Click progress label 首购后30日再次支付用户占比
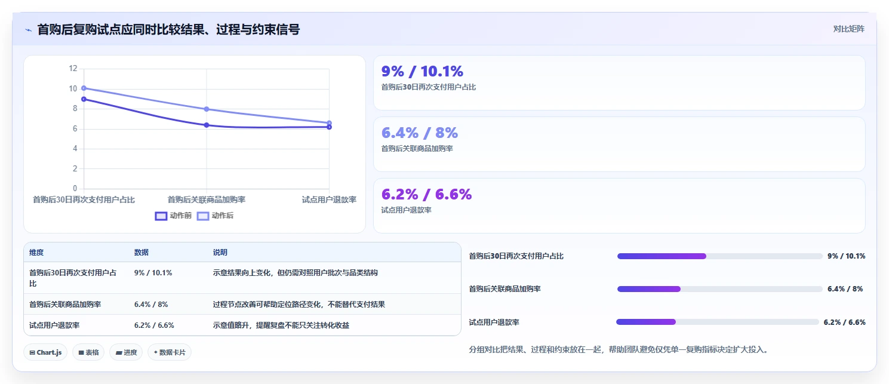 [516, 256]
